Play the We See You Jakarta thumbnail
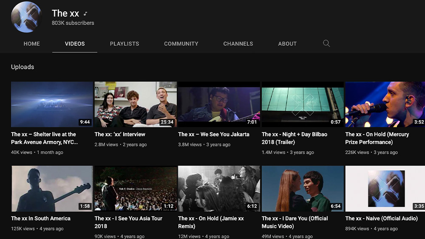The width and height of the screenshot is (425, 239). 219,104
